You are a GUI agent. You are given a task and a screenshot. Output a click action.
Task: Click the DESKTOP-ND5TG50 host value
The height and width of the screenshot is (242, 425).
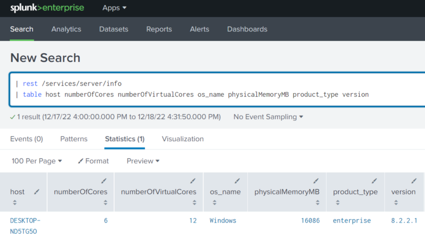[25, 225]
